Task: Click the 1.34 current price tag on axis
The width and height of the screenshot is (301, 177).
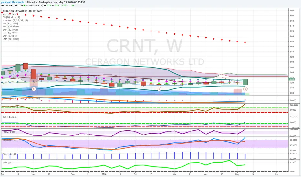Action: point(291,79)
